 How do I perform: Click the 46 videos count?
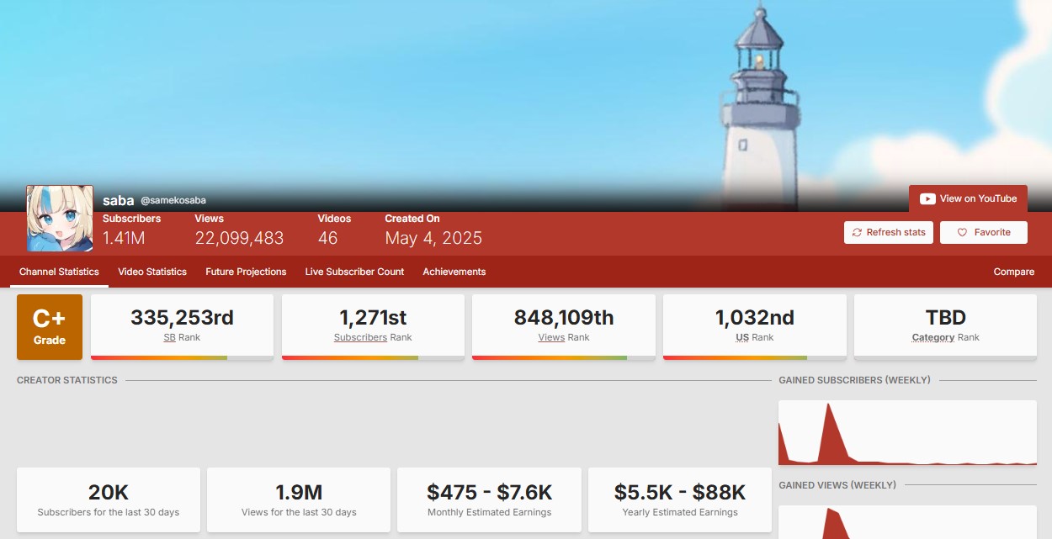pyautogui.click(x=327, y=238)
